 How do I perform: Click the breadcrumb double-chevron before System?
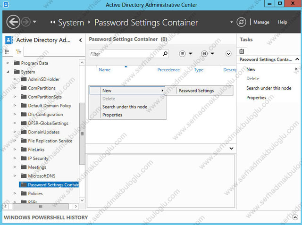tap(52, 22)
